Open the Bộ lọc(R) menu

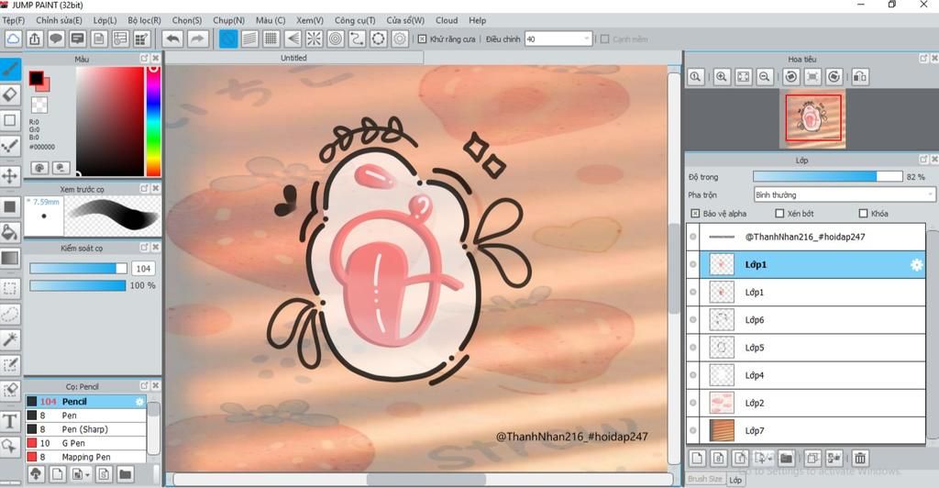[x=144, y=20]
